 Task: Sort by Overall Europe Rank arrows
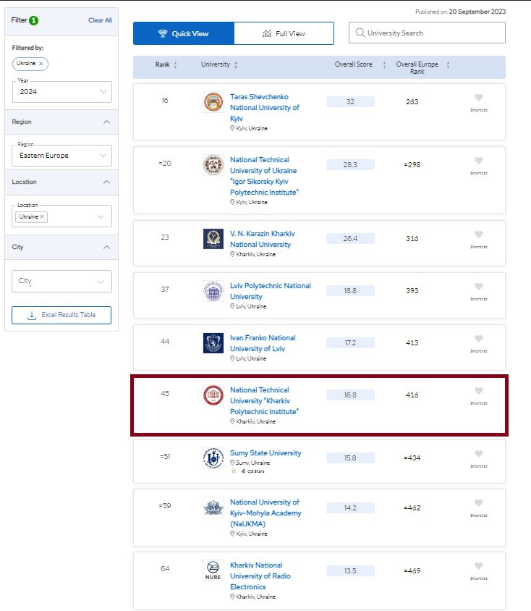pos(448,65)
